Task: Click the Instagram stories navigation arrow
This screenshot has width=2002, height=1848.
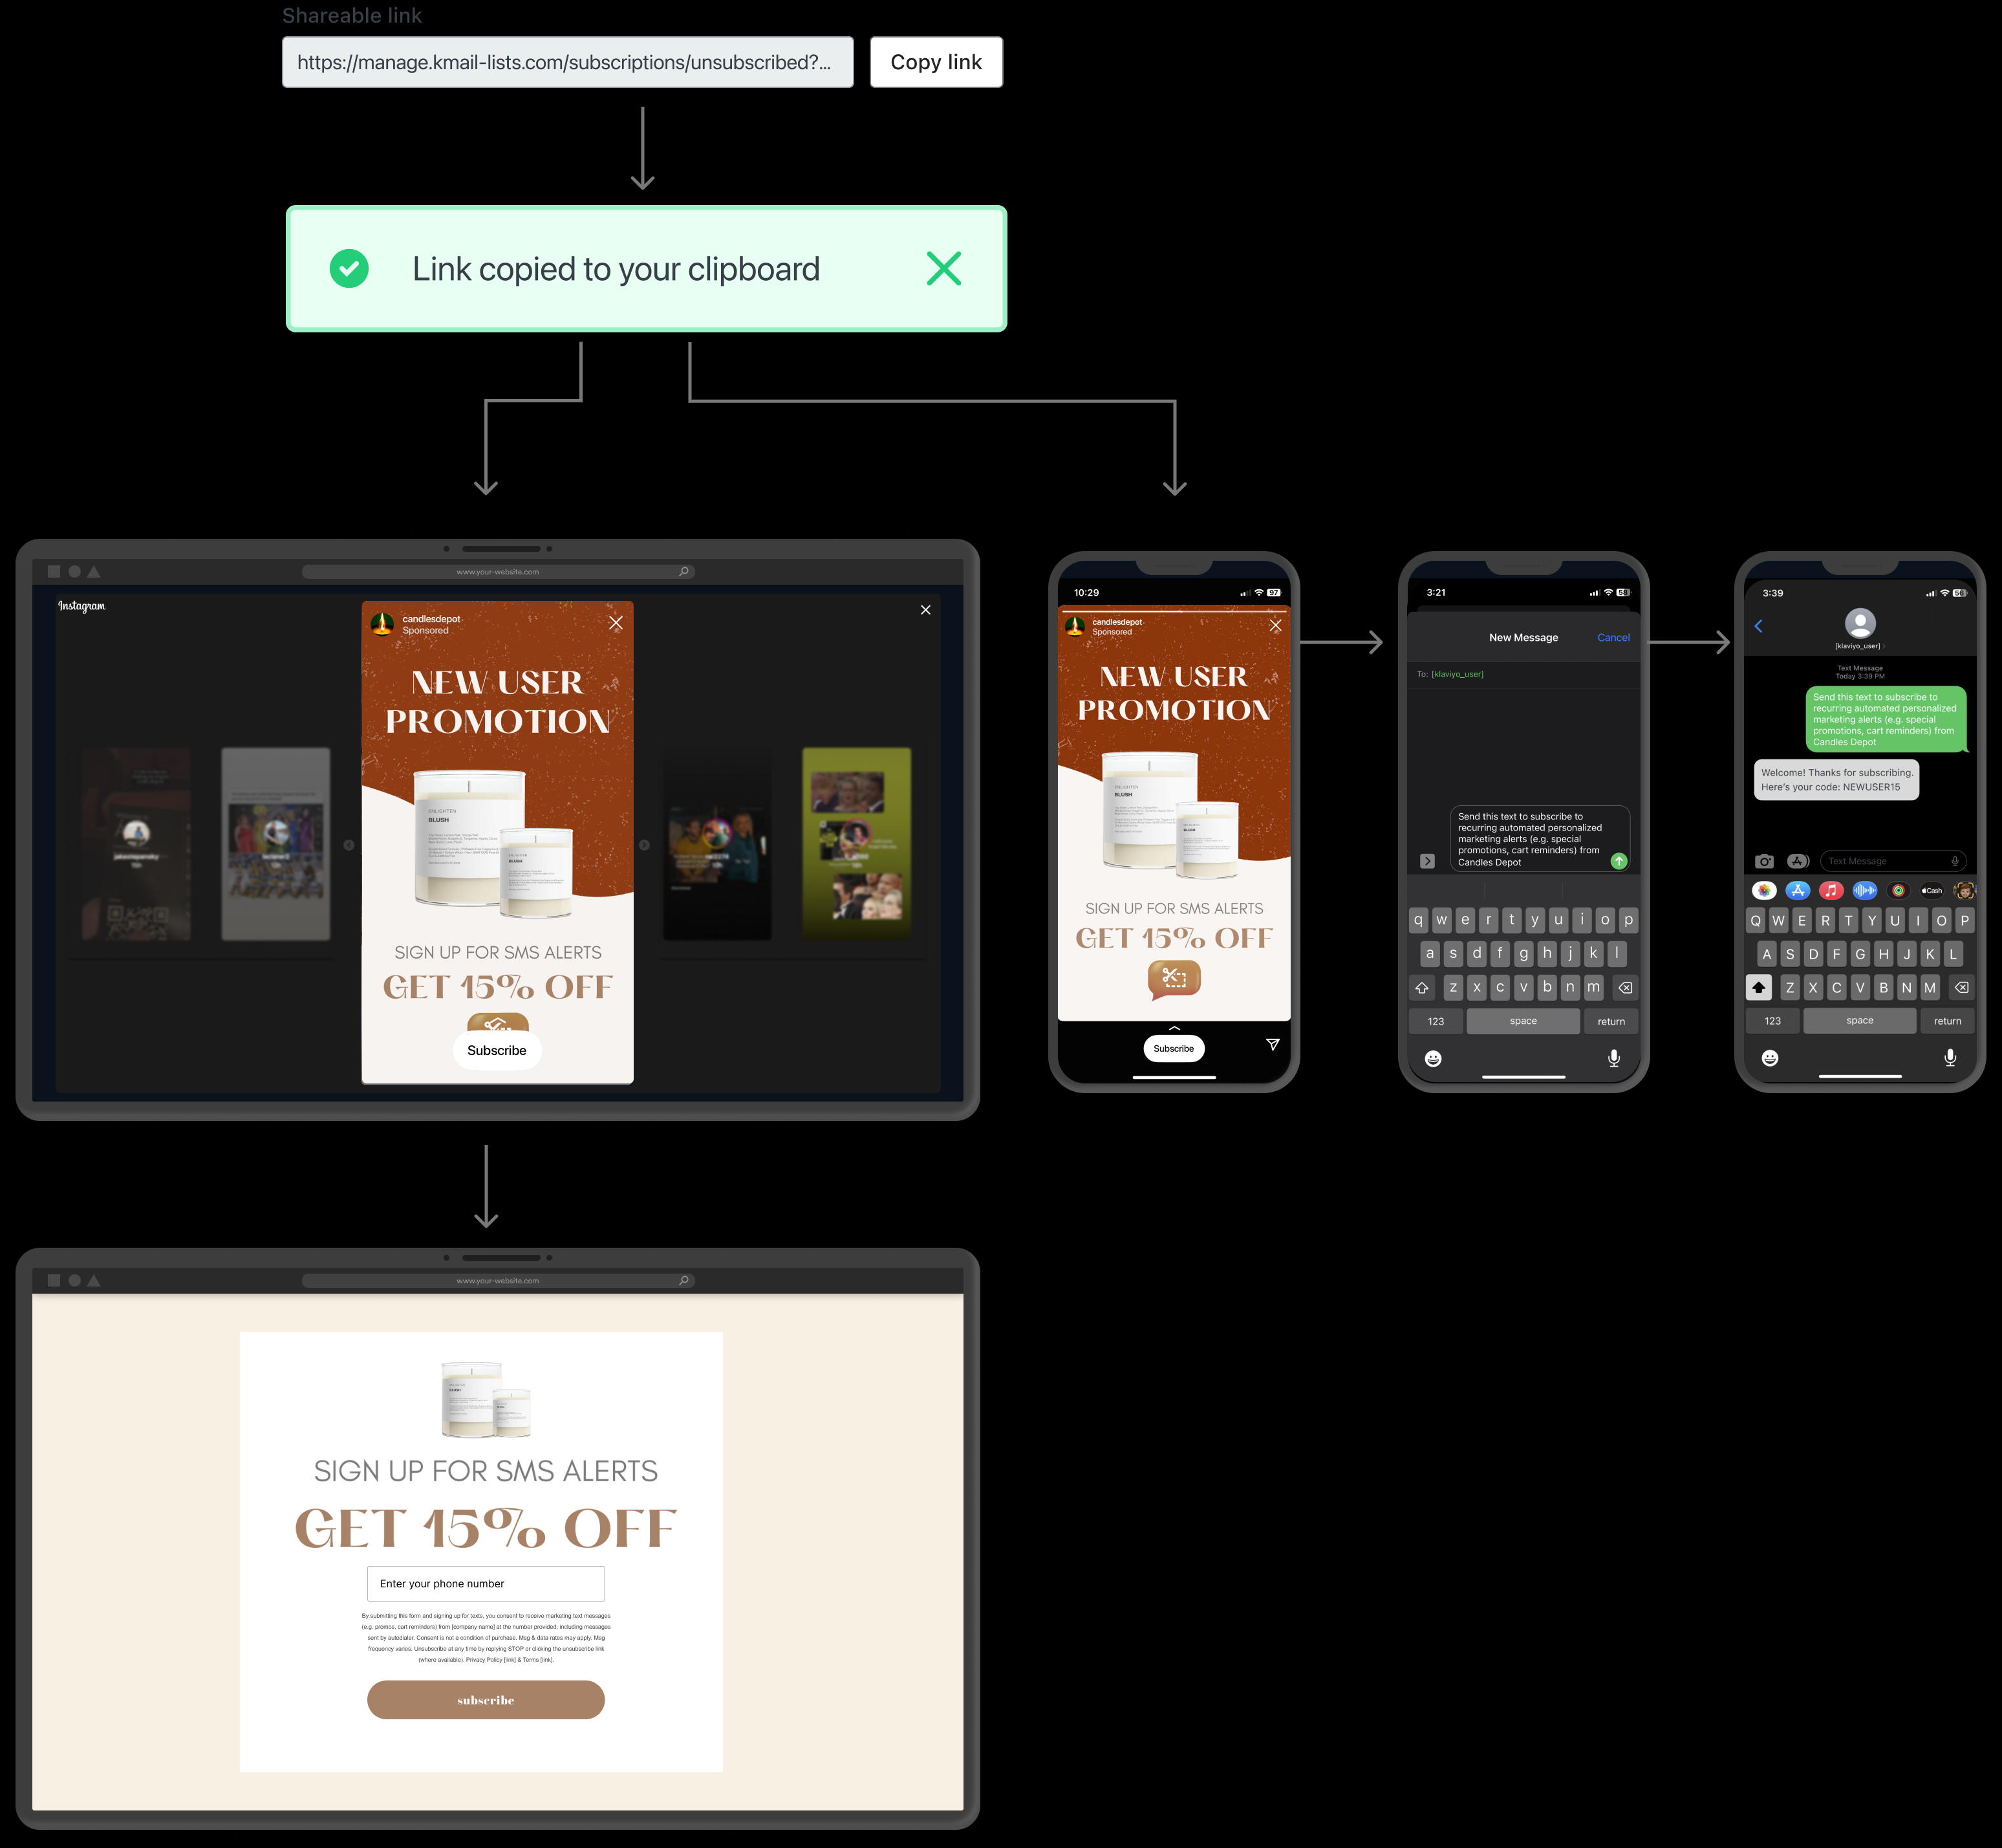Action: point(645,845)
